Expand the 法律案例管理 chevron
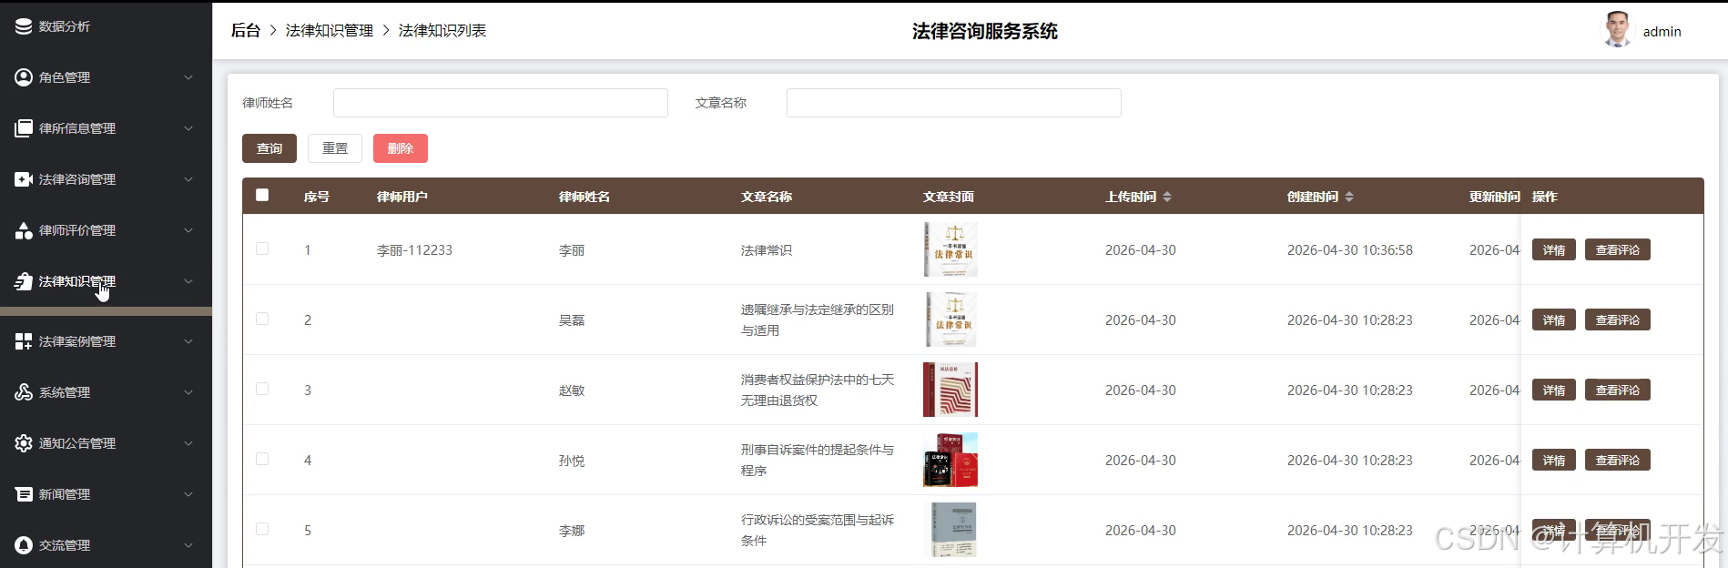 click(188, 341)
